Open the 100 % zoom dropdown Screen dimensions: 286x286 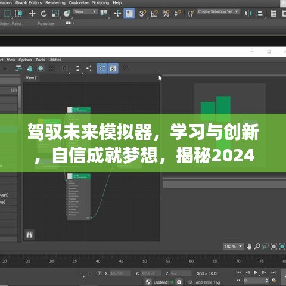click(234, 247)
